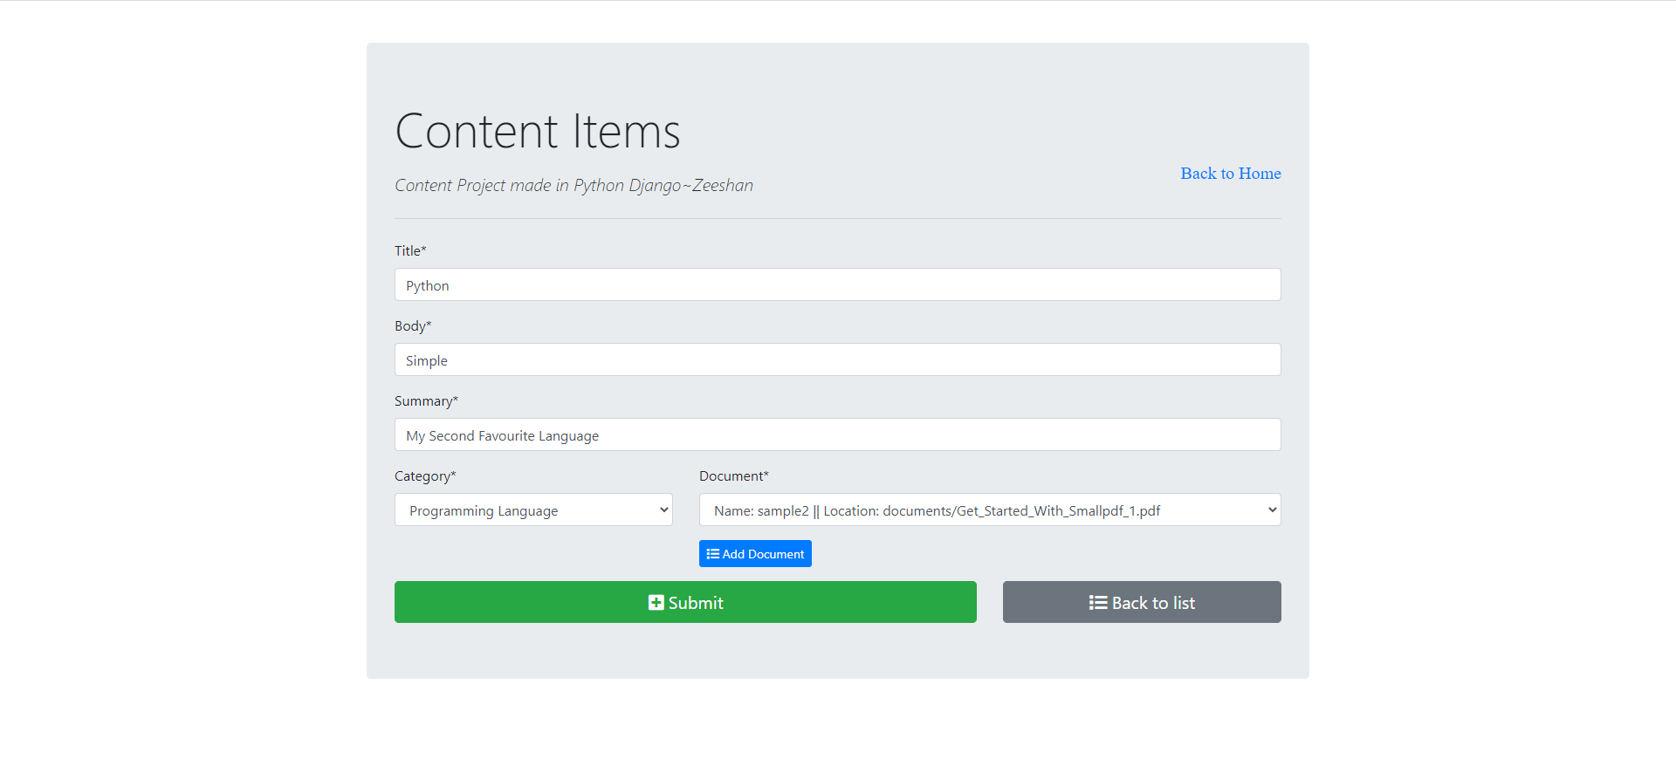Expand the Document dropdown with sample2
The image size is (1676, 766).
pos(990,510)
